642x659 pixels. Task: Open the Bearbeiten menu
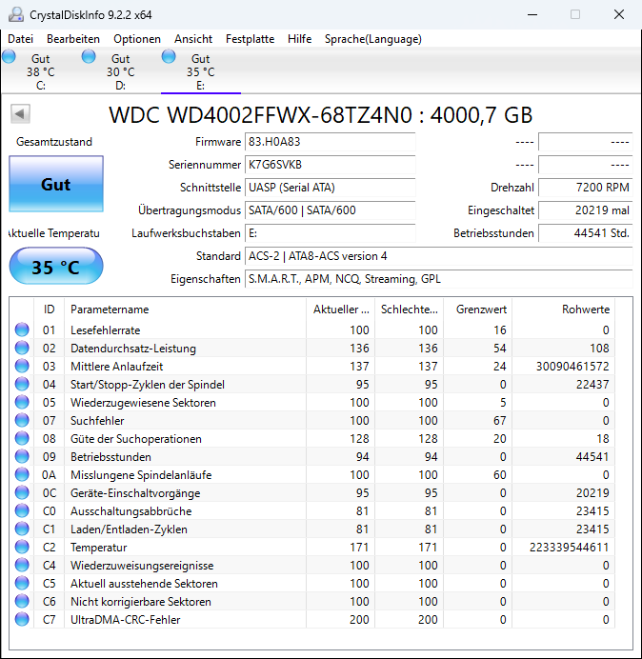(73, 39)
